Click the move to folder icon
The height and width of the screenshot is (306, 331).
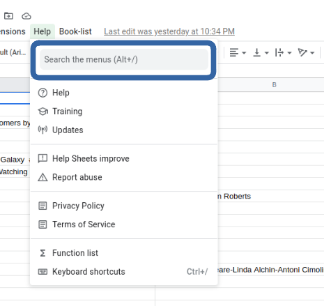(8, 16)
